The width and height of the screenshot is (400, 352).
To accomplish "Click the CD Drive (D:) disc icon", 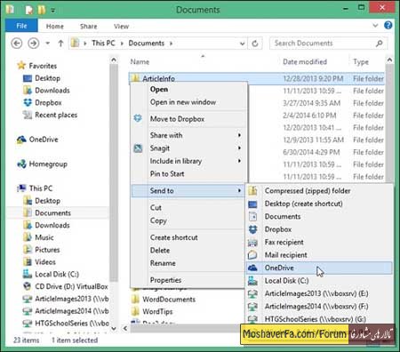I will click(x=27, y=286).
